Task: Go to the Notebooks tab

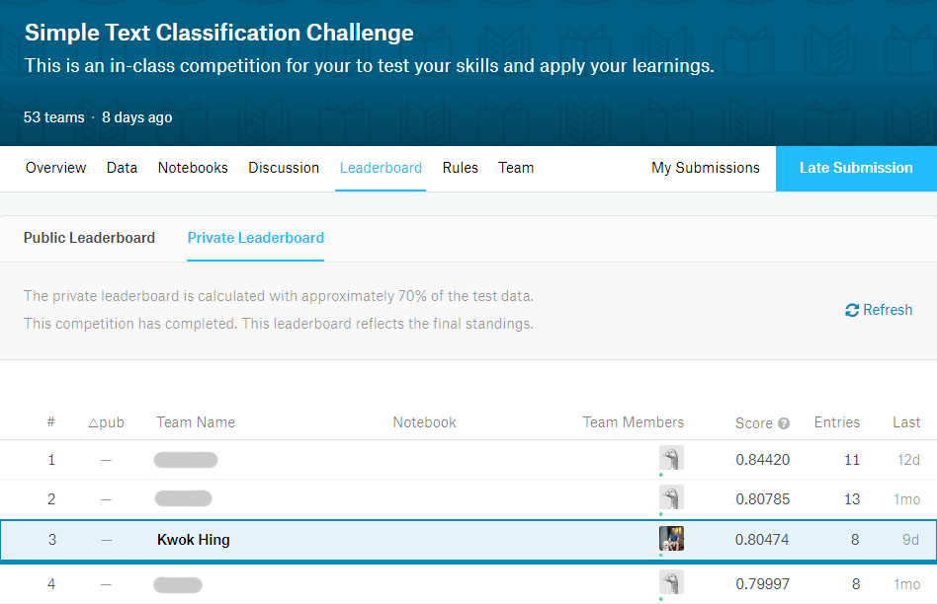Action: point(193,168)
